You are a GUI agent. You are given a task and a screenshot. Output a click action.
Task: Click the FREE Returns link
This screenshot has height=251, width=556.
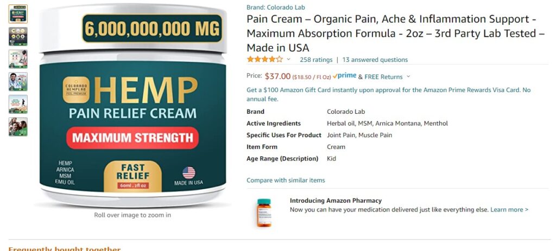point(383,77)
